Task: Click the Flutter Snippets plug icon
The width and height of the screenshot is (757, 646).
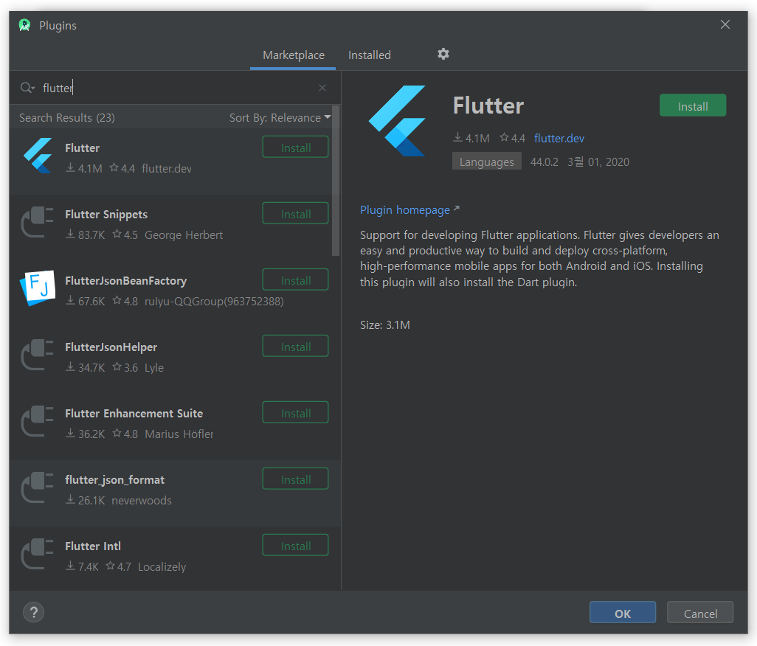Action: pos(38,222)
